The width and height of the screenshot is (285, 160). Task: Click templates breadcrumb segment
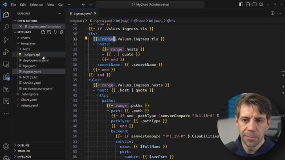(77, 21)
